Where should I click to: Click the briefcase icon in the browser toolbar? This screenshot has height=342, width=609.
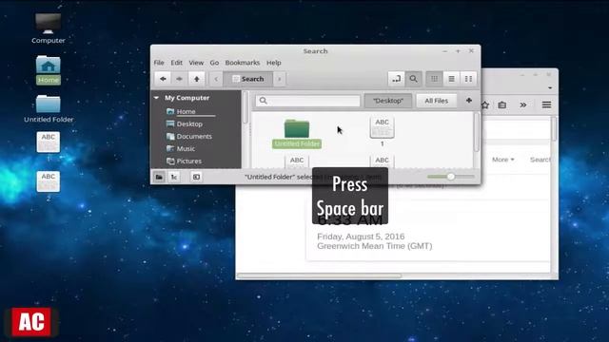pos(501,105)
